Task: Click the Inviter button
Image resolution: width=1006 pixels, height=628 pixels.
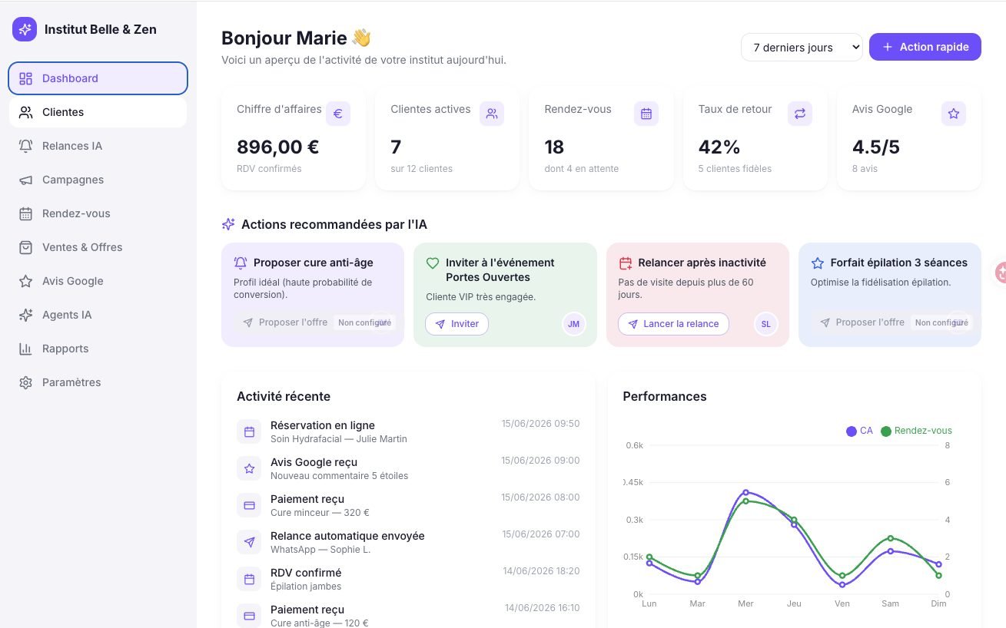Action: [457, 324]
